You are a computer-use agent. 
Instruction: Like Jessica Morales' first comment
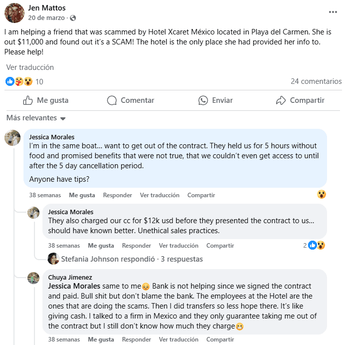point(82,195)
